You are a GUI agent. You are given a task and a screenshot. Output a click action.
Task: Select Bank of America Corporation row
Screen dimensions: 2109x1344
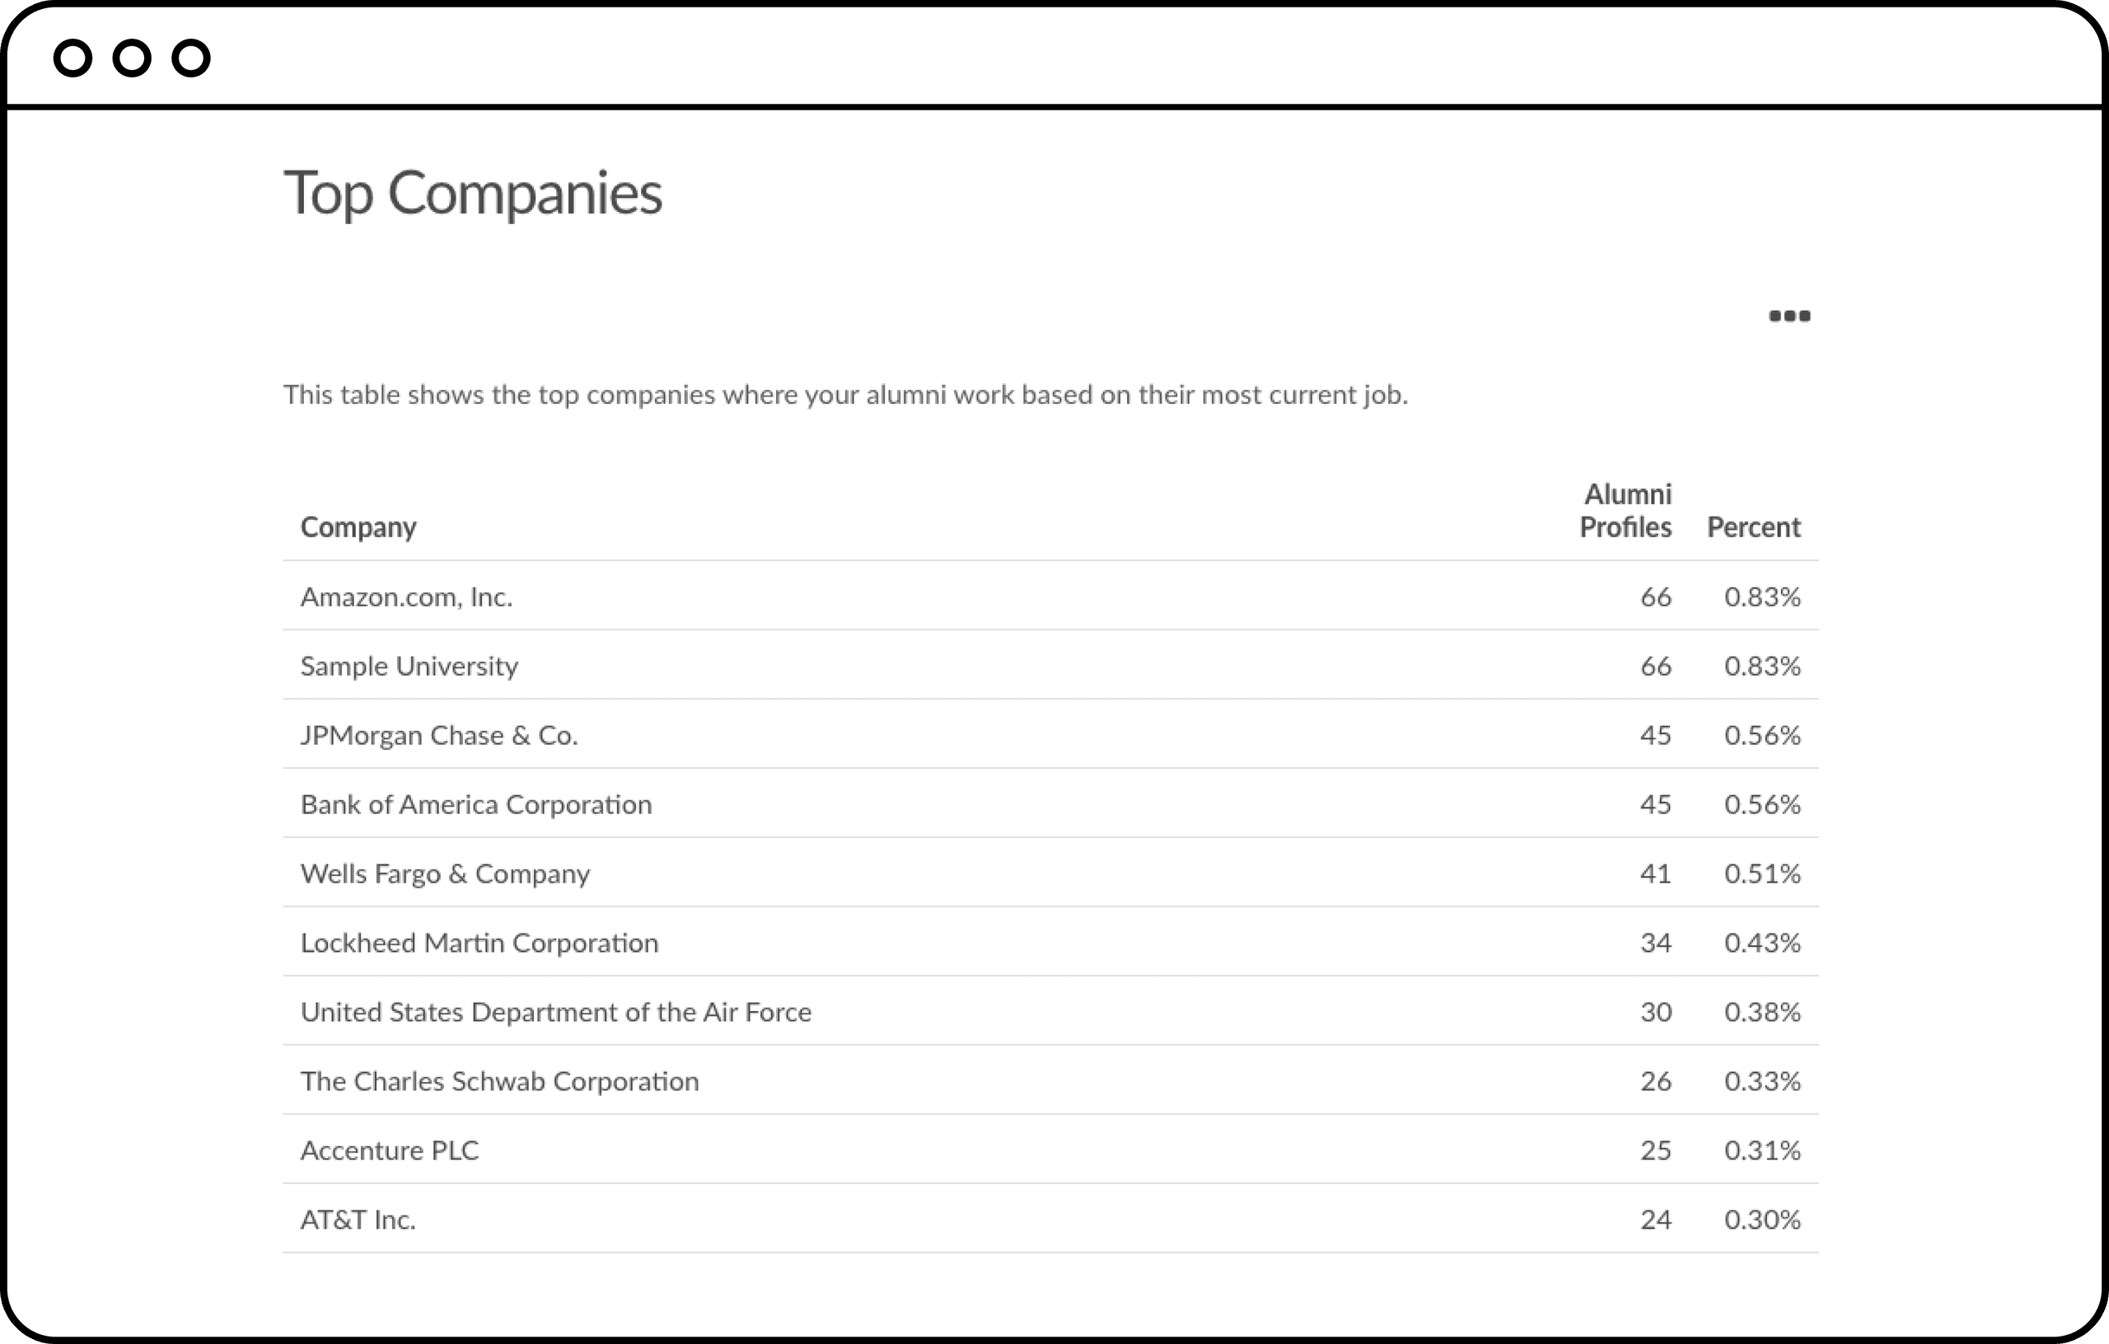tap(475, 805)
